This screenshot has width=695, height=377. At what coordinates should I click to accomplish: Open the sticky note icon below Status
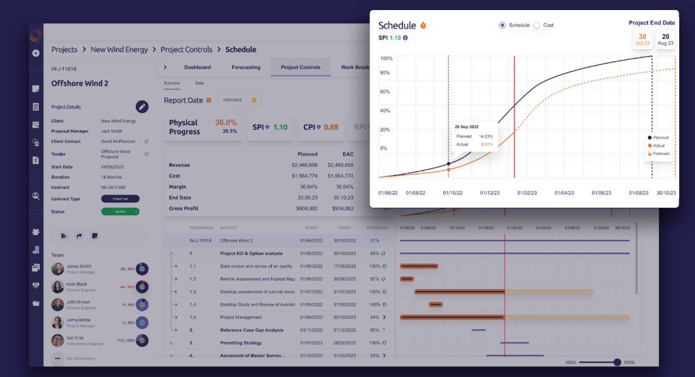95,236
